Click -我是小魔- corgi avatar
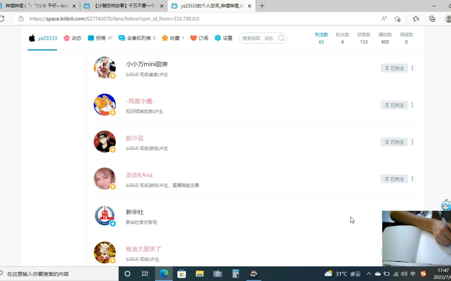This screenshot has width=451, height=281. 105,105
